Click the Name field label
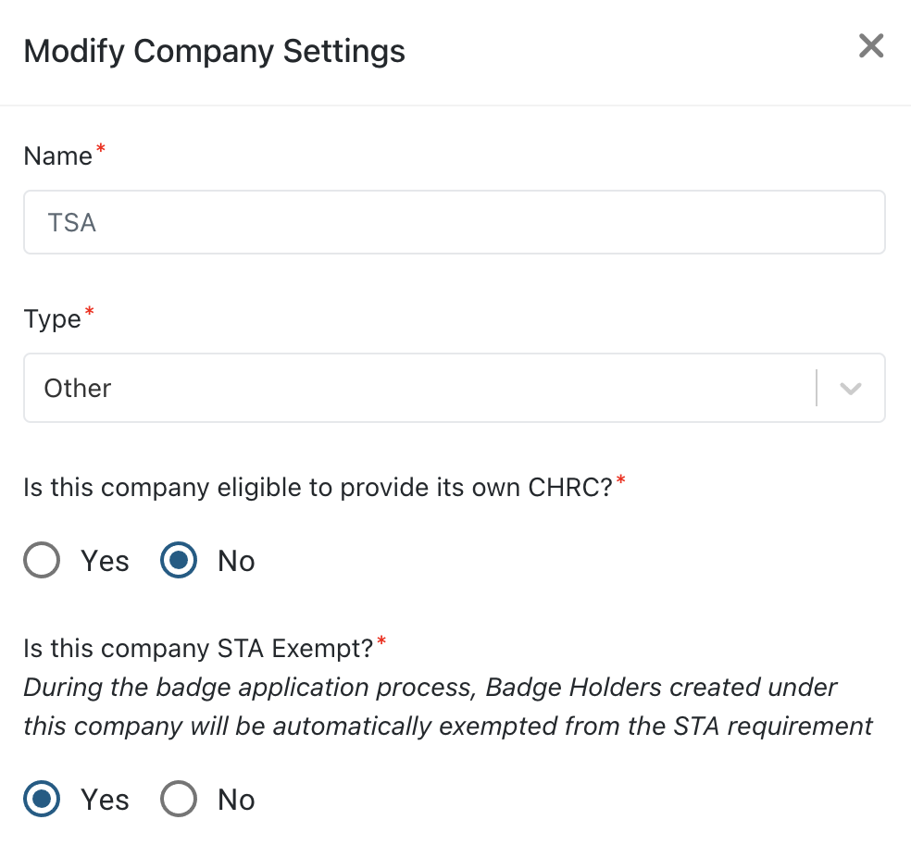 point(58,155)
